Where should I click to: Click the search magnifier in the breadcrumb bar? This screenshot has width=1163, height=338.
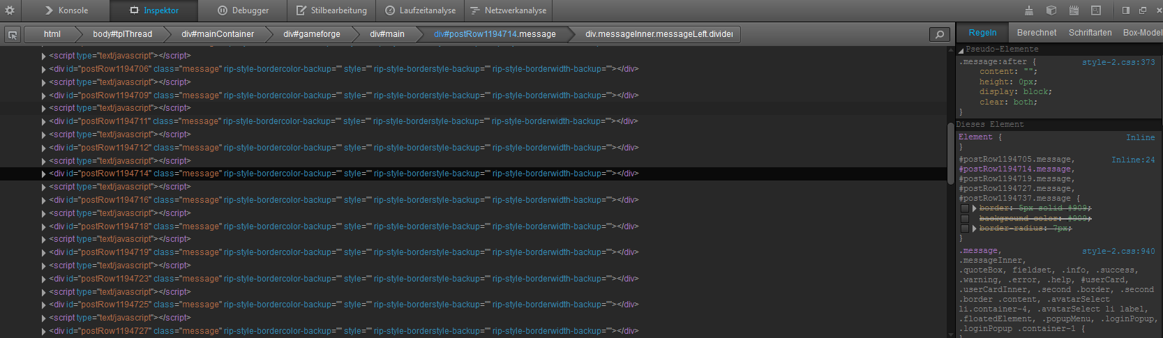940,34
